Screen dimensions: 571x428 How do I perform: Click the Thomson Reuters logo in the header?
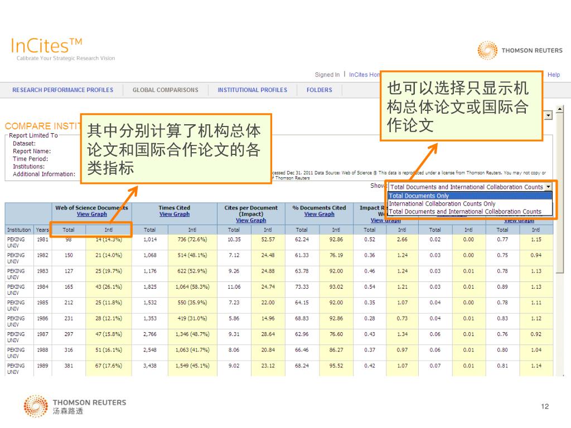click(x=520, y=50)
